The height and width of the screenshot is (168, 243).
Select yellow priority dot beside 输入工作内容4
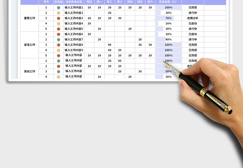coord(59,24)
